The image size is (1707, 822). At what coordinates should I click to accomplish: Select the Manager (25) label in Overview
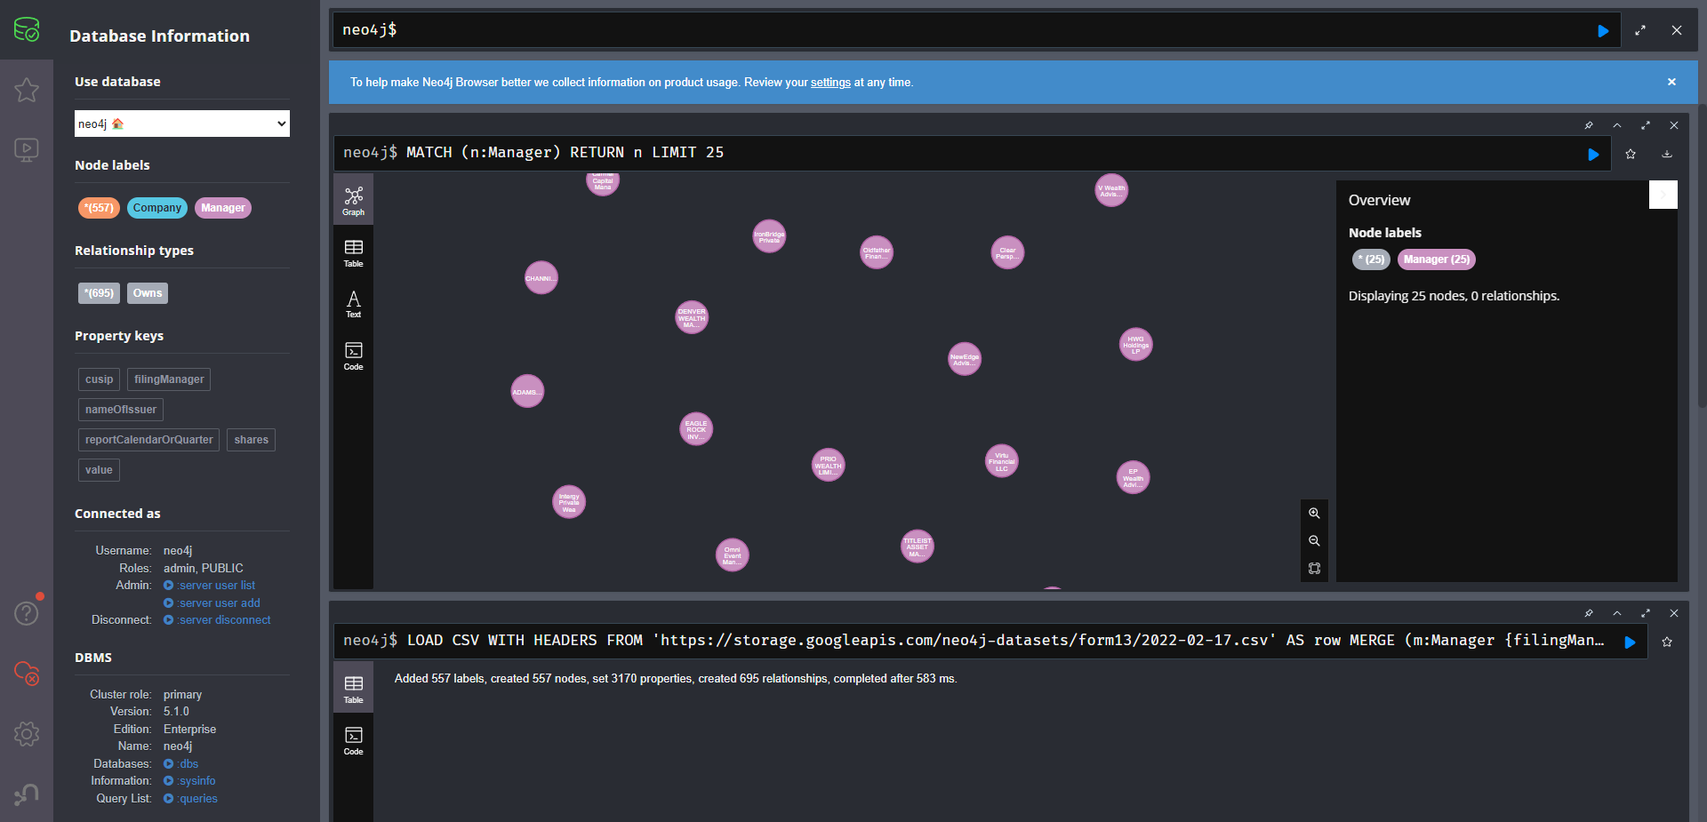coord(1437,259)
